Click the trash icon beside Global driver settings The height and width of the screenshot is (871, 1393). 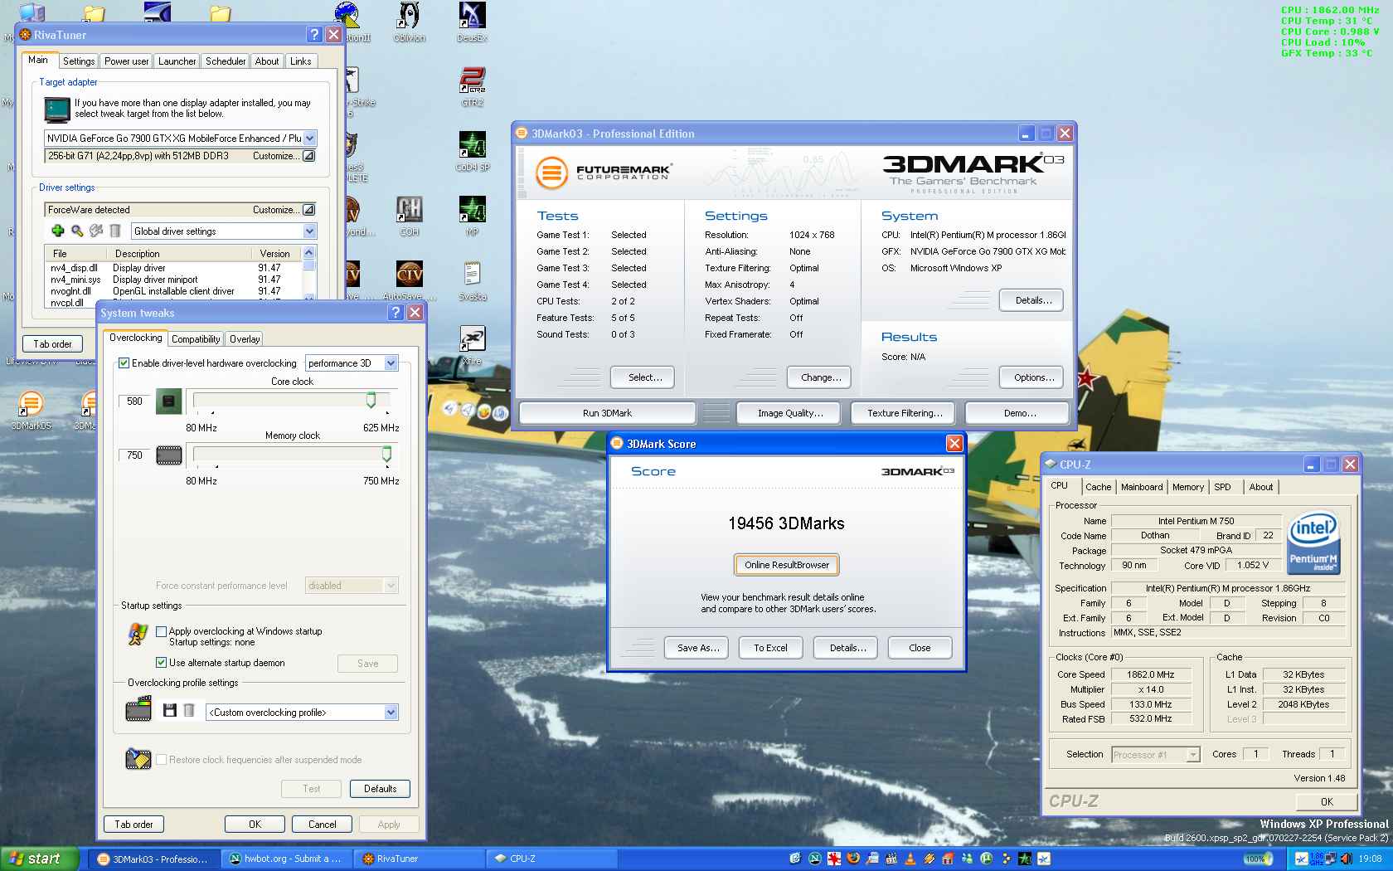[115, 231]
